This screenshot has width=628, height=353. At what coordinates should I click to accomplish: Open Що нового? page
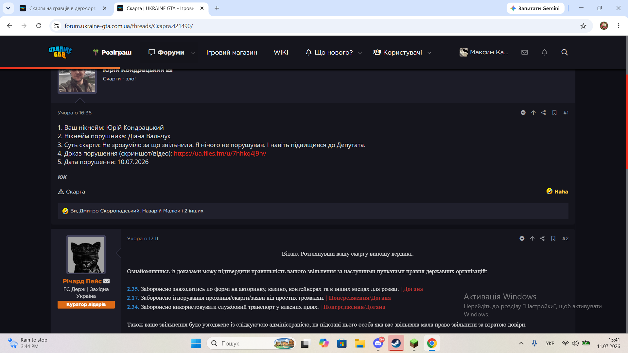[329, 52]
